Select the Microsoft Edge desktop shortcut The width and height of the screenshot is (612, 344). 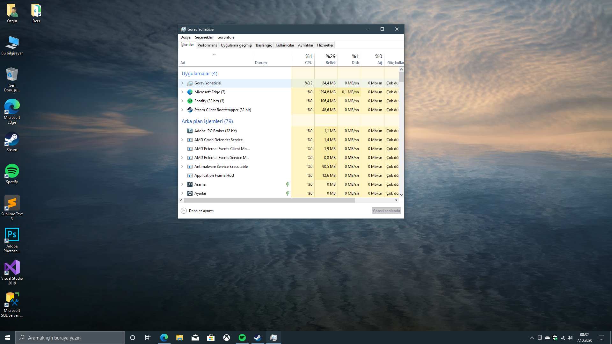click(12, 111)
